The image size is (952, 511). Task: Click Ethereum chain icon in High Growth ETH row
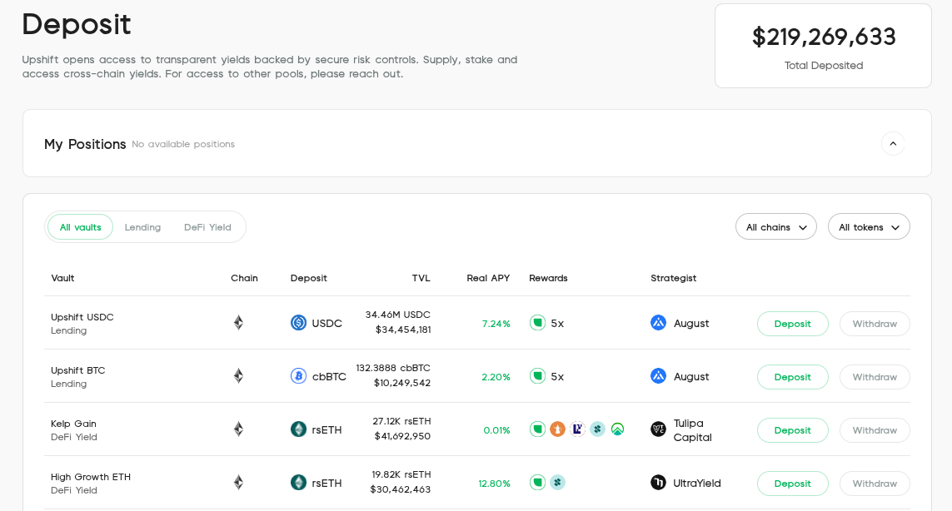pyautogui.click(x=238, y=483)
